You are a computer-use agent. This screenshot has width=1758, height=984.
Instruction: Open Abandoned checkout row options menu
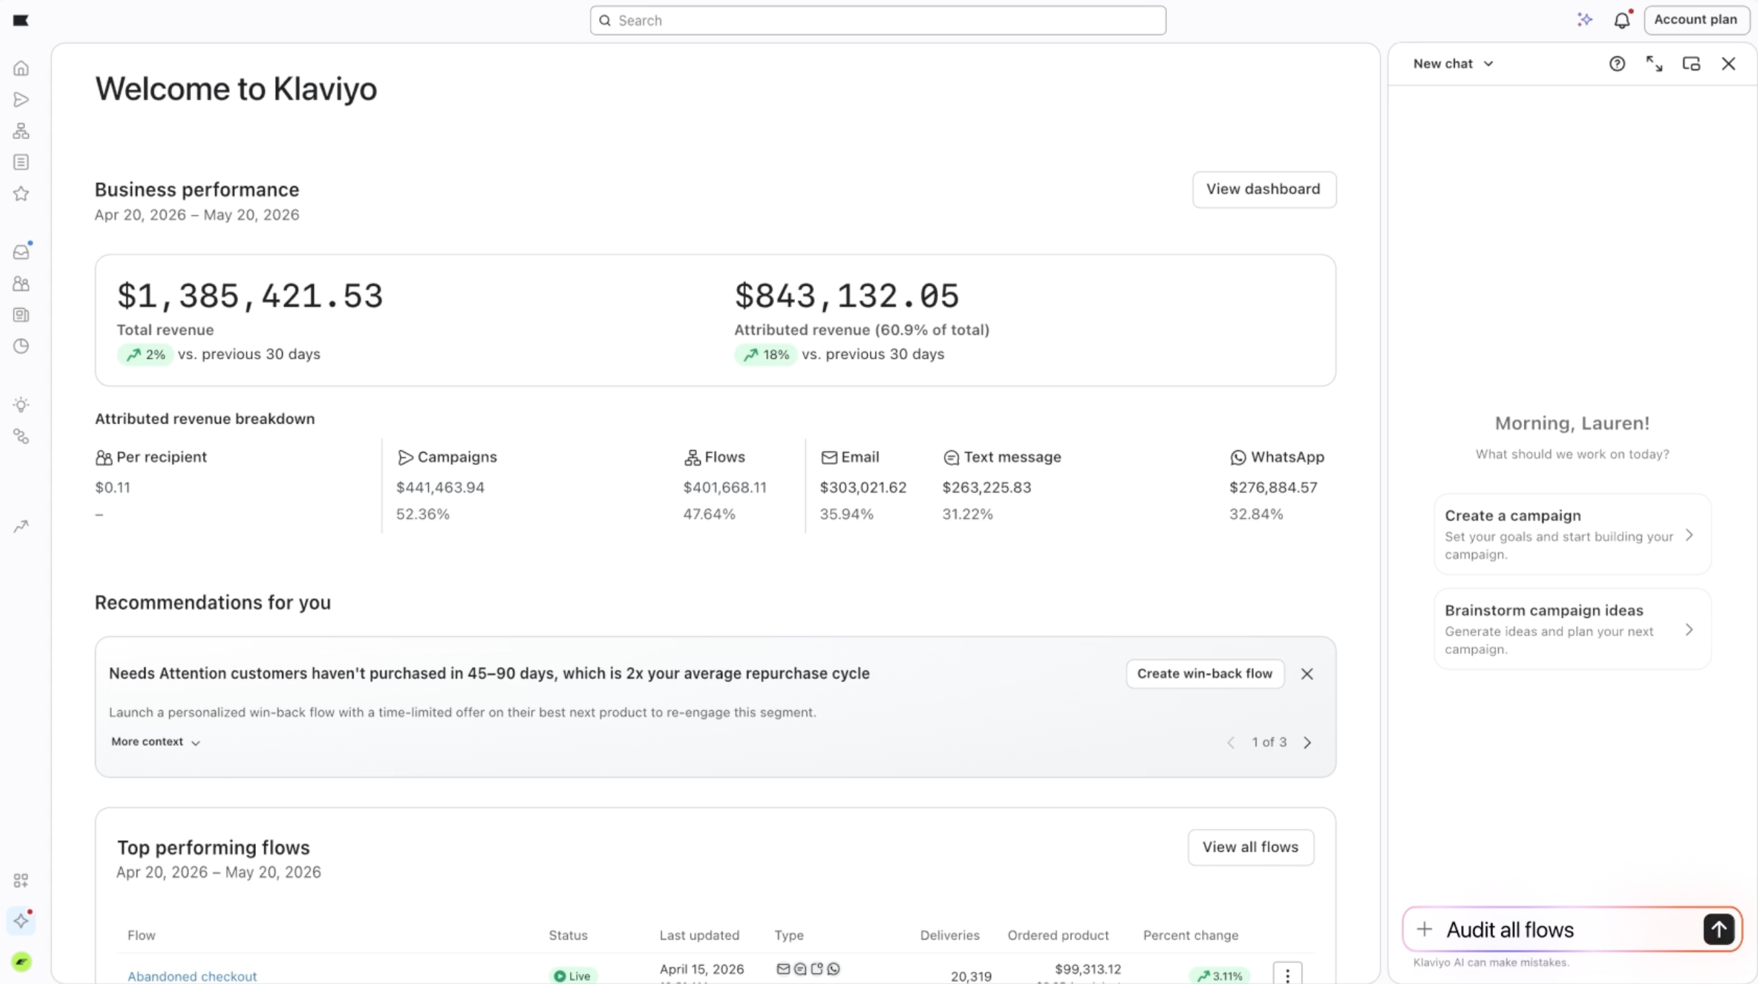pyautogui.click(x=1287, y=975)
